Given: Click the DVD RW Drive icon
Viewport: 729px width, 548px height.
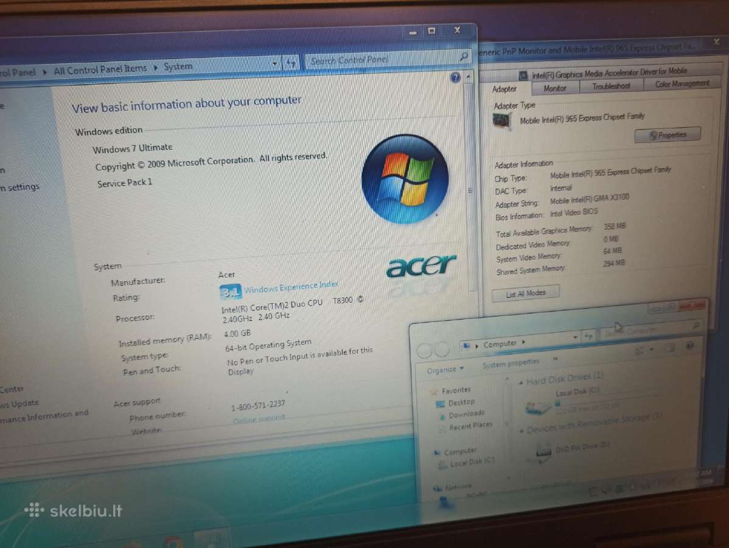Looking at the screenshot, I should pos(543,452).
